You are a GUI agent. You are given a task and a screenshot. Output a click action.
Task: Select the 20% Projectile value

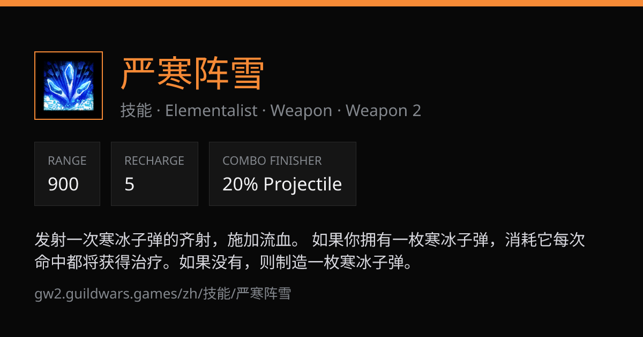click(282, 184)
